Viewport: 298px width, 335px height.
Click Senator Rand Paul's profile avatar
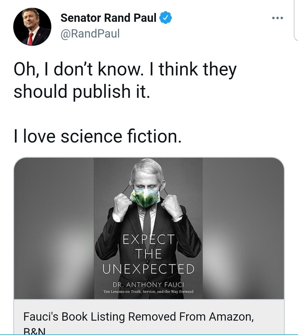pyautogui.click(x=32, y=27)
